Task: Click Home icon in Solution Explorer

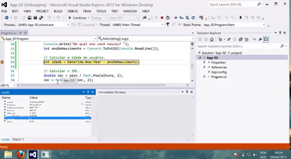Action: (x=212, y=39)
